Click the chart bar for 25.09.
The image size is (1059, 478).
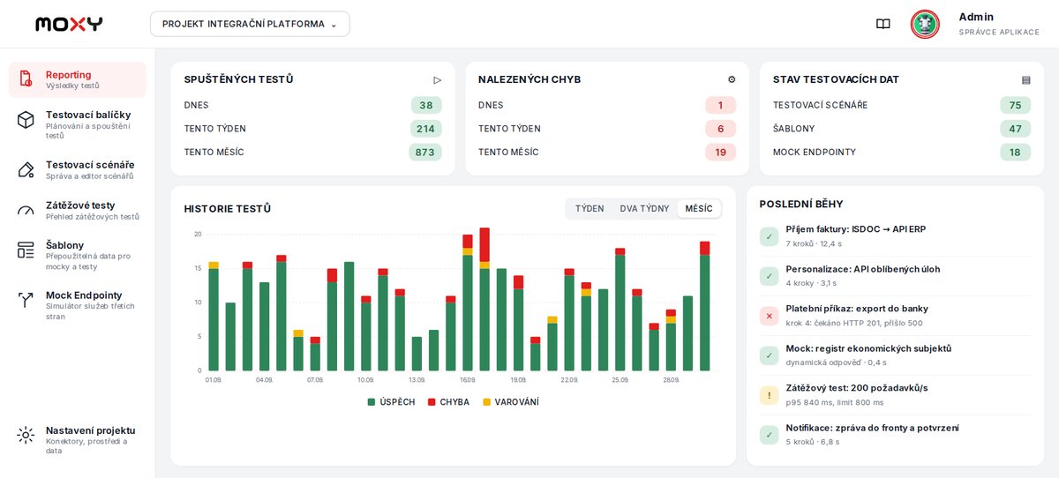tap(620, 310)
